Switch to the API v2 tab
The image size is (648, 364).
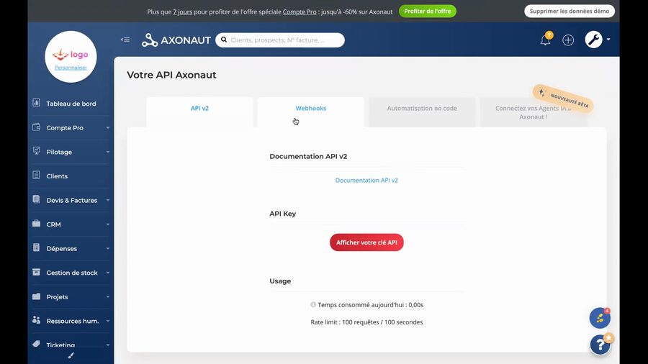tap(199, 112)
